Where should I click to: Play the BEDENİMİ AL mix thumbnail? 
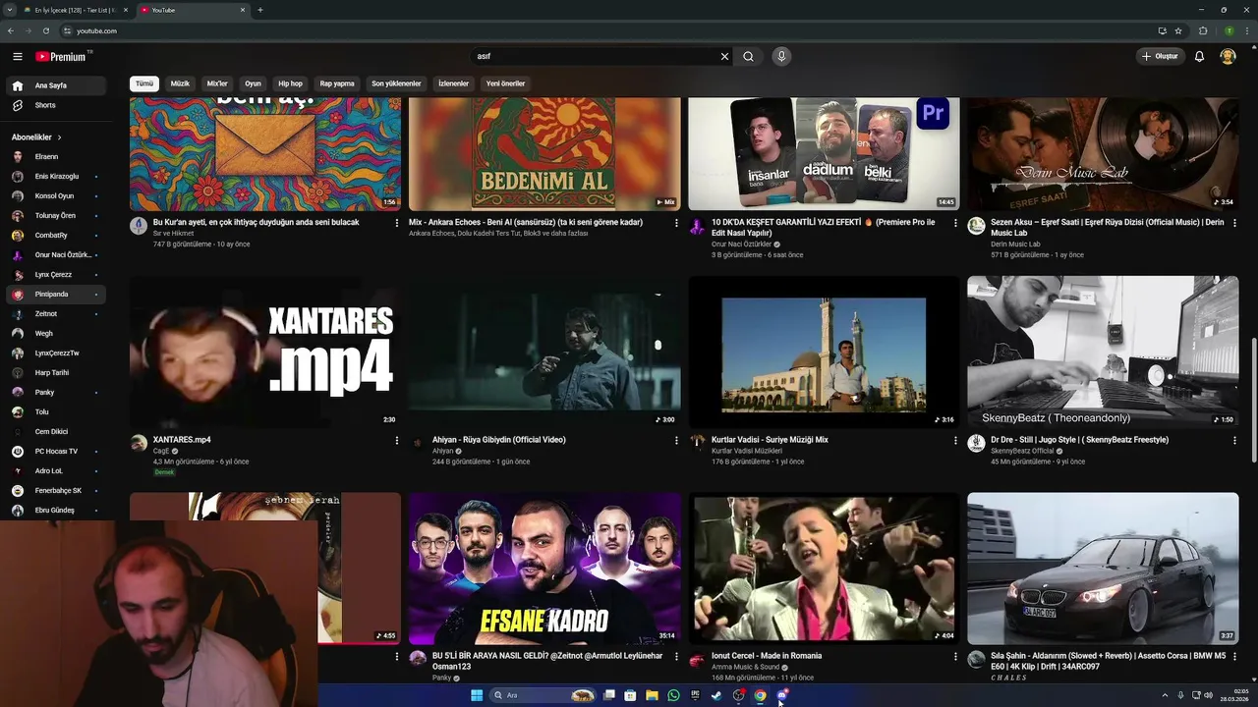pos(544,154)
